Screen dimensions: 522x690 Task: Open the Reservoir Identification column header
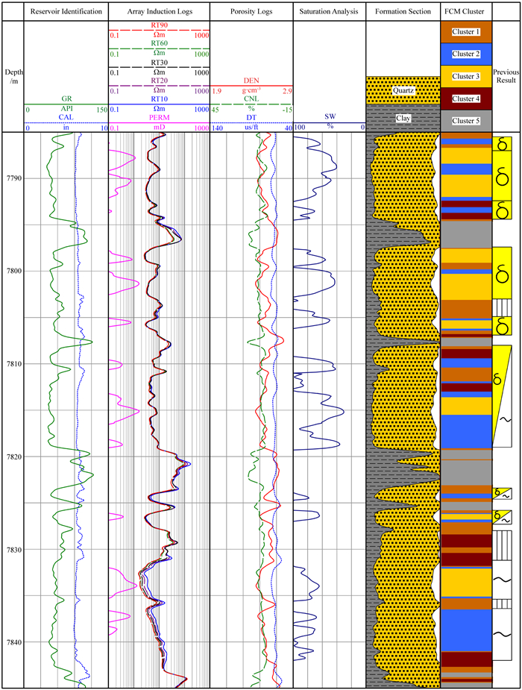pyautogui.click(x=66, y=12)
